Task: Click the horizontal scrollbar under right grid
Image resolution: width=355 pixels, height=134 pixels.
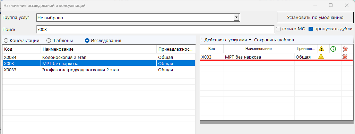Action: coord(276,122)
